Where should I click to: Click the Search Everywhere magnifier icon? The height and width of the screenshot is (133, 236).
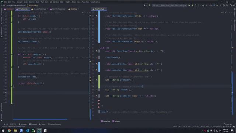[231, 6]
